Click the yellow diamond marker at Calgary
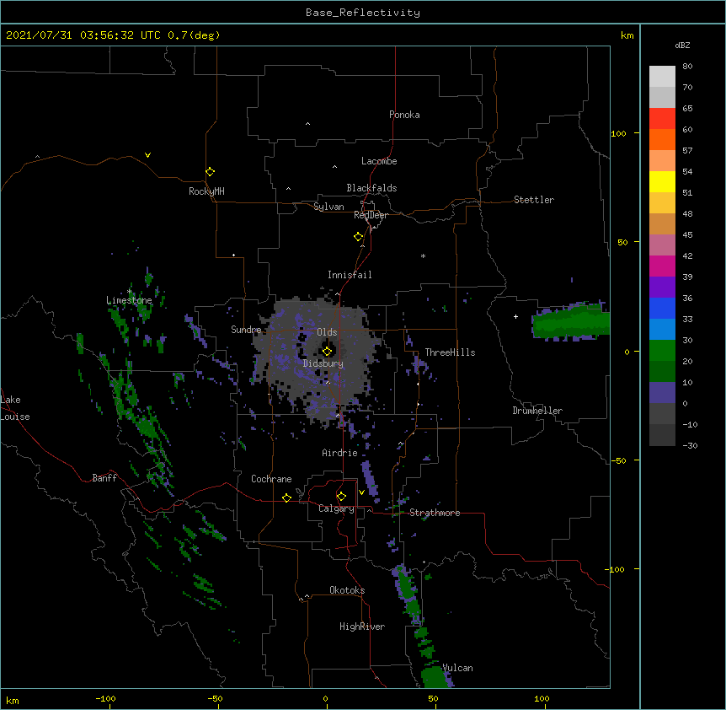726x710 pixels. pos(341,497)
